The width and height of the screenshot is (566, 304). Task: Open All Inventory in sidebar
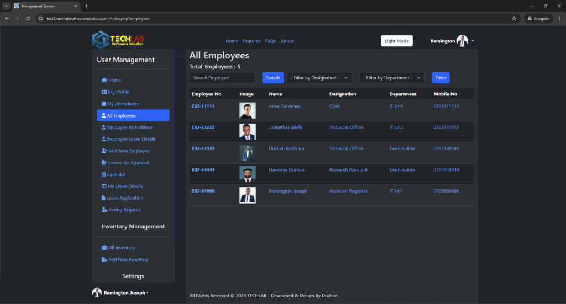click(x=122, y=248)
